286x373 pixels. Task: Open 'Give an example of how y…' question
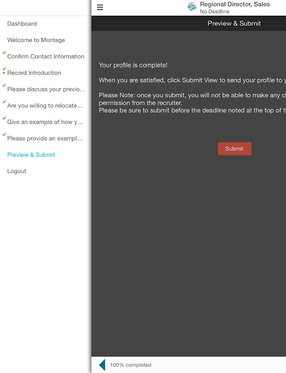pyautogui.click(x=45, y=122)
